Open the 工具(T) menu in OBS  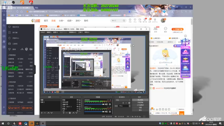click(80, 32)
